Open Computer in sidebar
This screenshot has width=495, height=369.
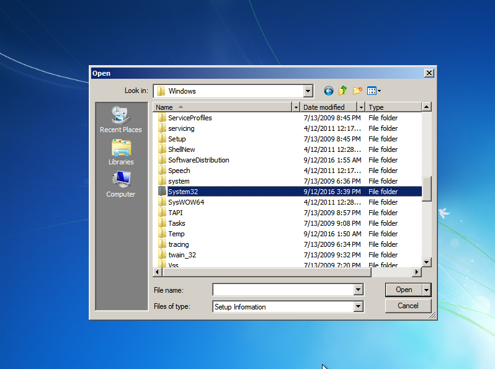click(121, 185)
